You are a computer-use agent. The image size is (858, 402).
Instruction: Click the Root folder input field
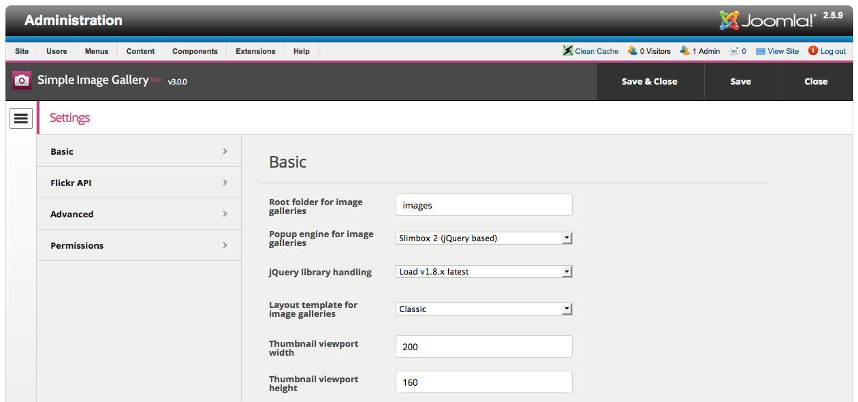[484, 205]
